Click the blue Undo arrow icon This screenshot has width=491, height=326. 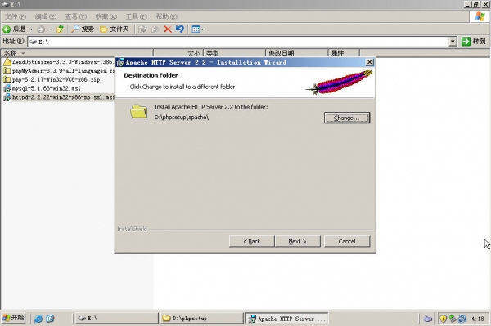click(180, 29)
